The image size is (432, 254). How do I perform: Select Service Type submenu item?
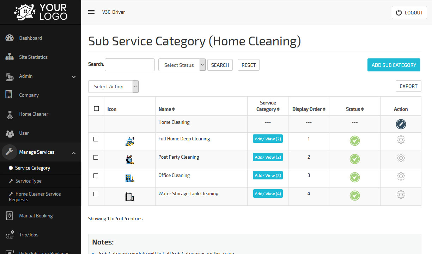(41, 181)
